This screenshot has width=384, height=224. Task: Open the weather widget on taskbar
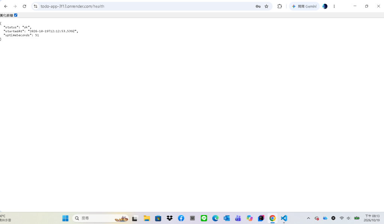(x=5, y=218)
